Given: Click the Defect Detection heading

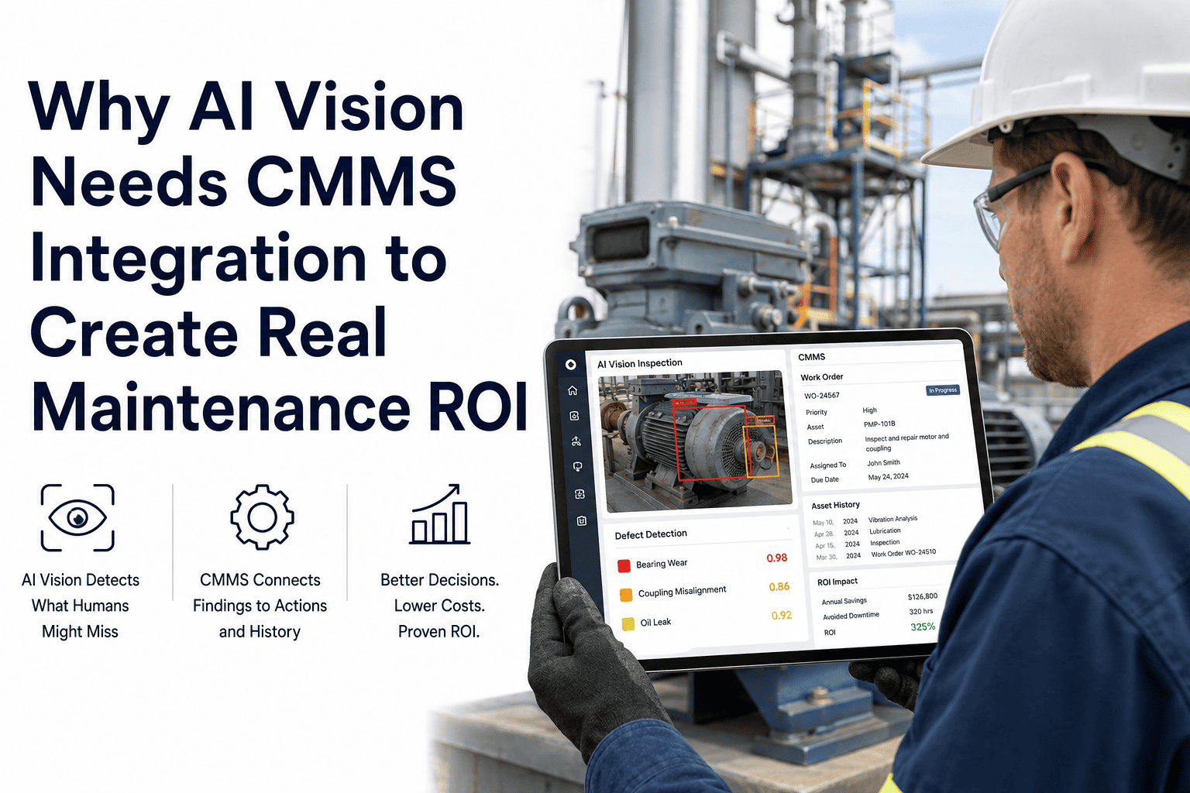Looking at the screenshot, I should pos(651,534).
